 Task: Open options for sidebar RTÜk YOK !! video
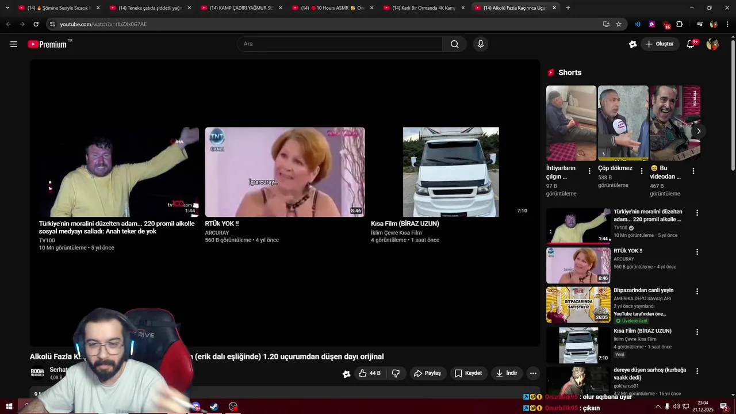[697, 252]
